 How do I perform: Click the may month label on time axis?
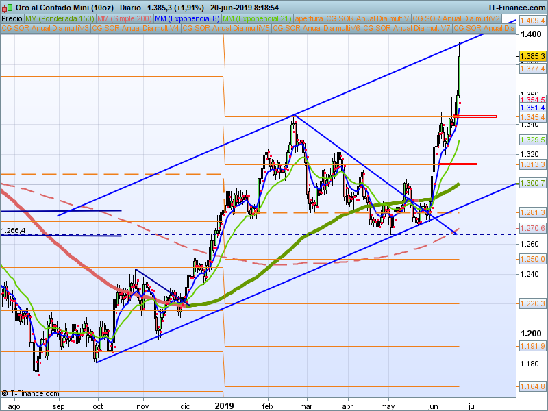click(388, 406)
